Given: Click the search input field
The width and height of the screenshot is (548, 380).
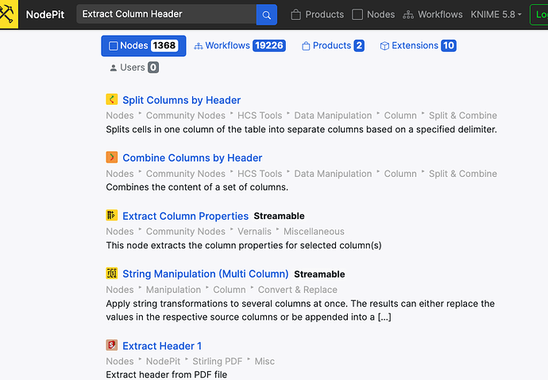Looking at the screenshot, I should pyautogui.click(x=167, y=14).
